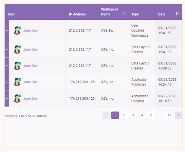
Task: Jump to pagination page 2
Action: pyautogui.click(x=124, y=115)
